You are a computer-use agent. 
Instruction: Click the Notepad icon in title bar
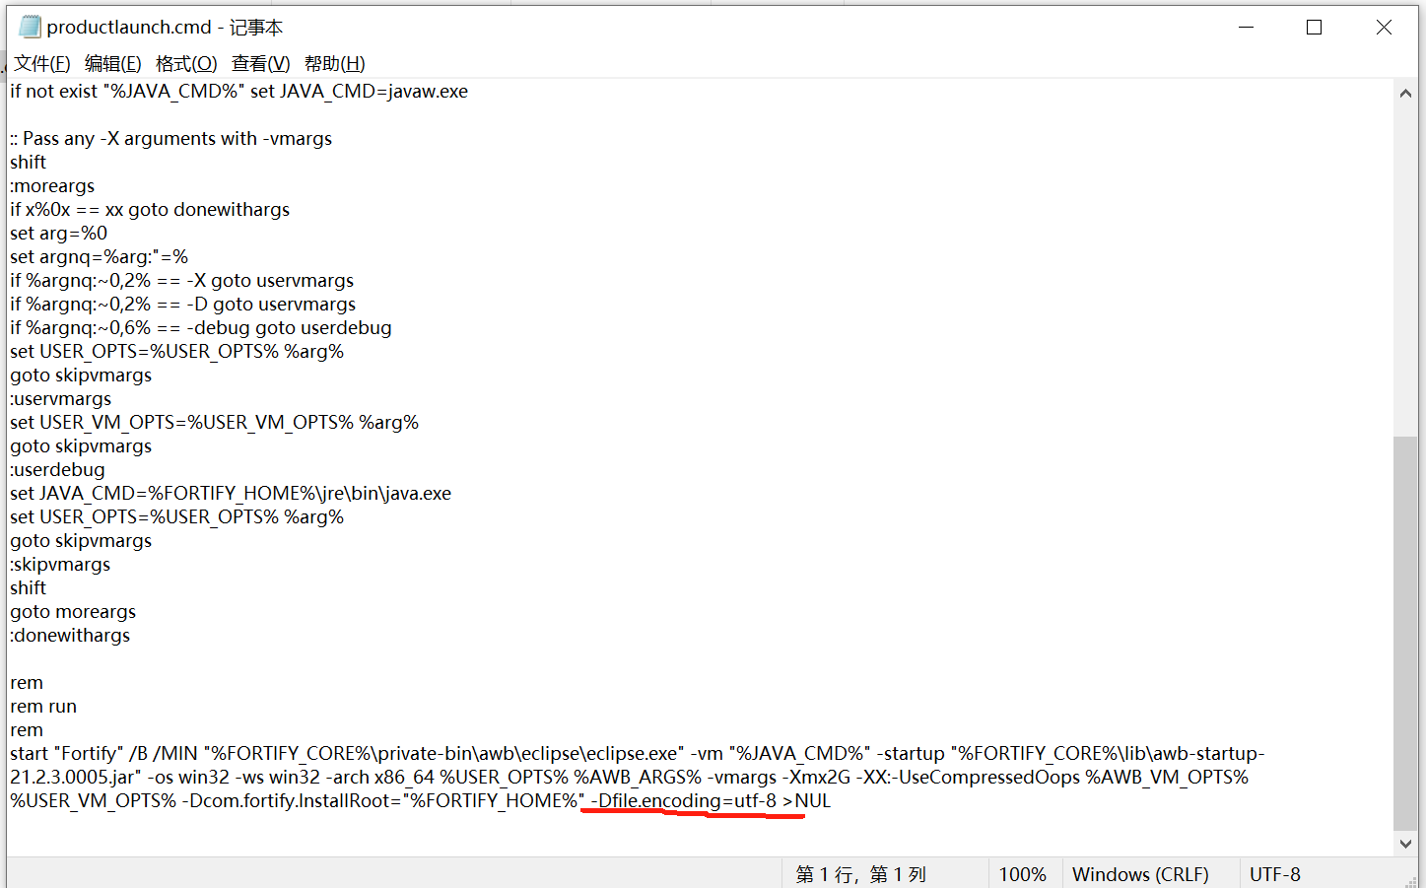tap(30, 27)
